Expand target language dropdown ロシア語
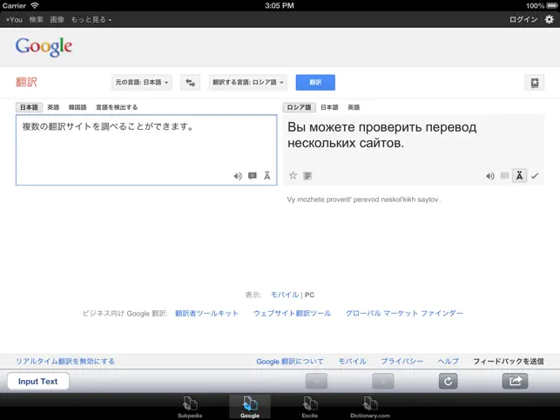 tap(248, 83)
